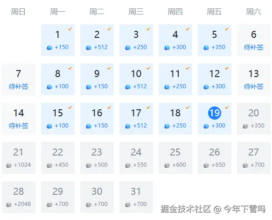Select the day number 27

pyautogui.click(x=254, y=152)
